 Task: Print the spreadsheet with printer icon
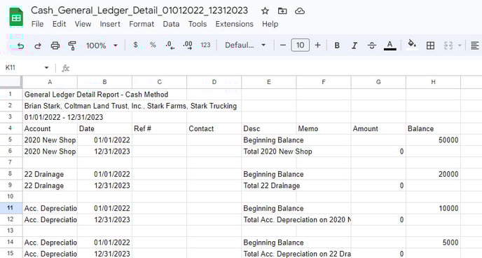click(55, 46)
